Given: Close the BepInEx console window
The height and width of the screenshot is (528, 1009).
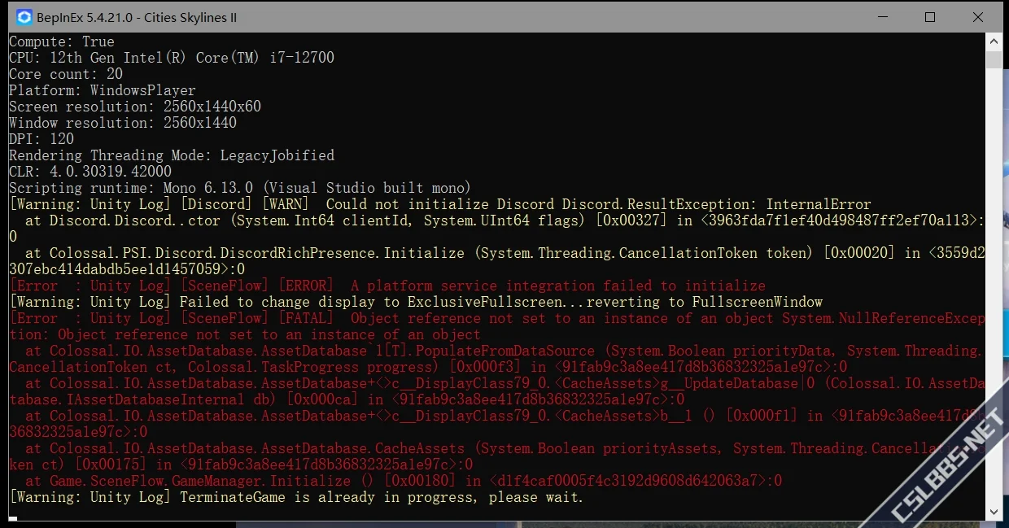Looking at the screenshot, I should coord(979,17).
